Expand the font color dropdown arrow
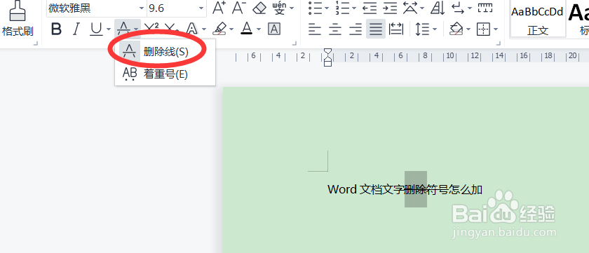This screenshot has height=253, width=589. click(259, 29)
